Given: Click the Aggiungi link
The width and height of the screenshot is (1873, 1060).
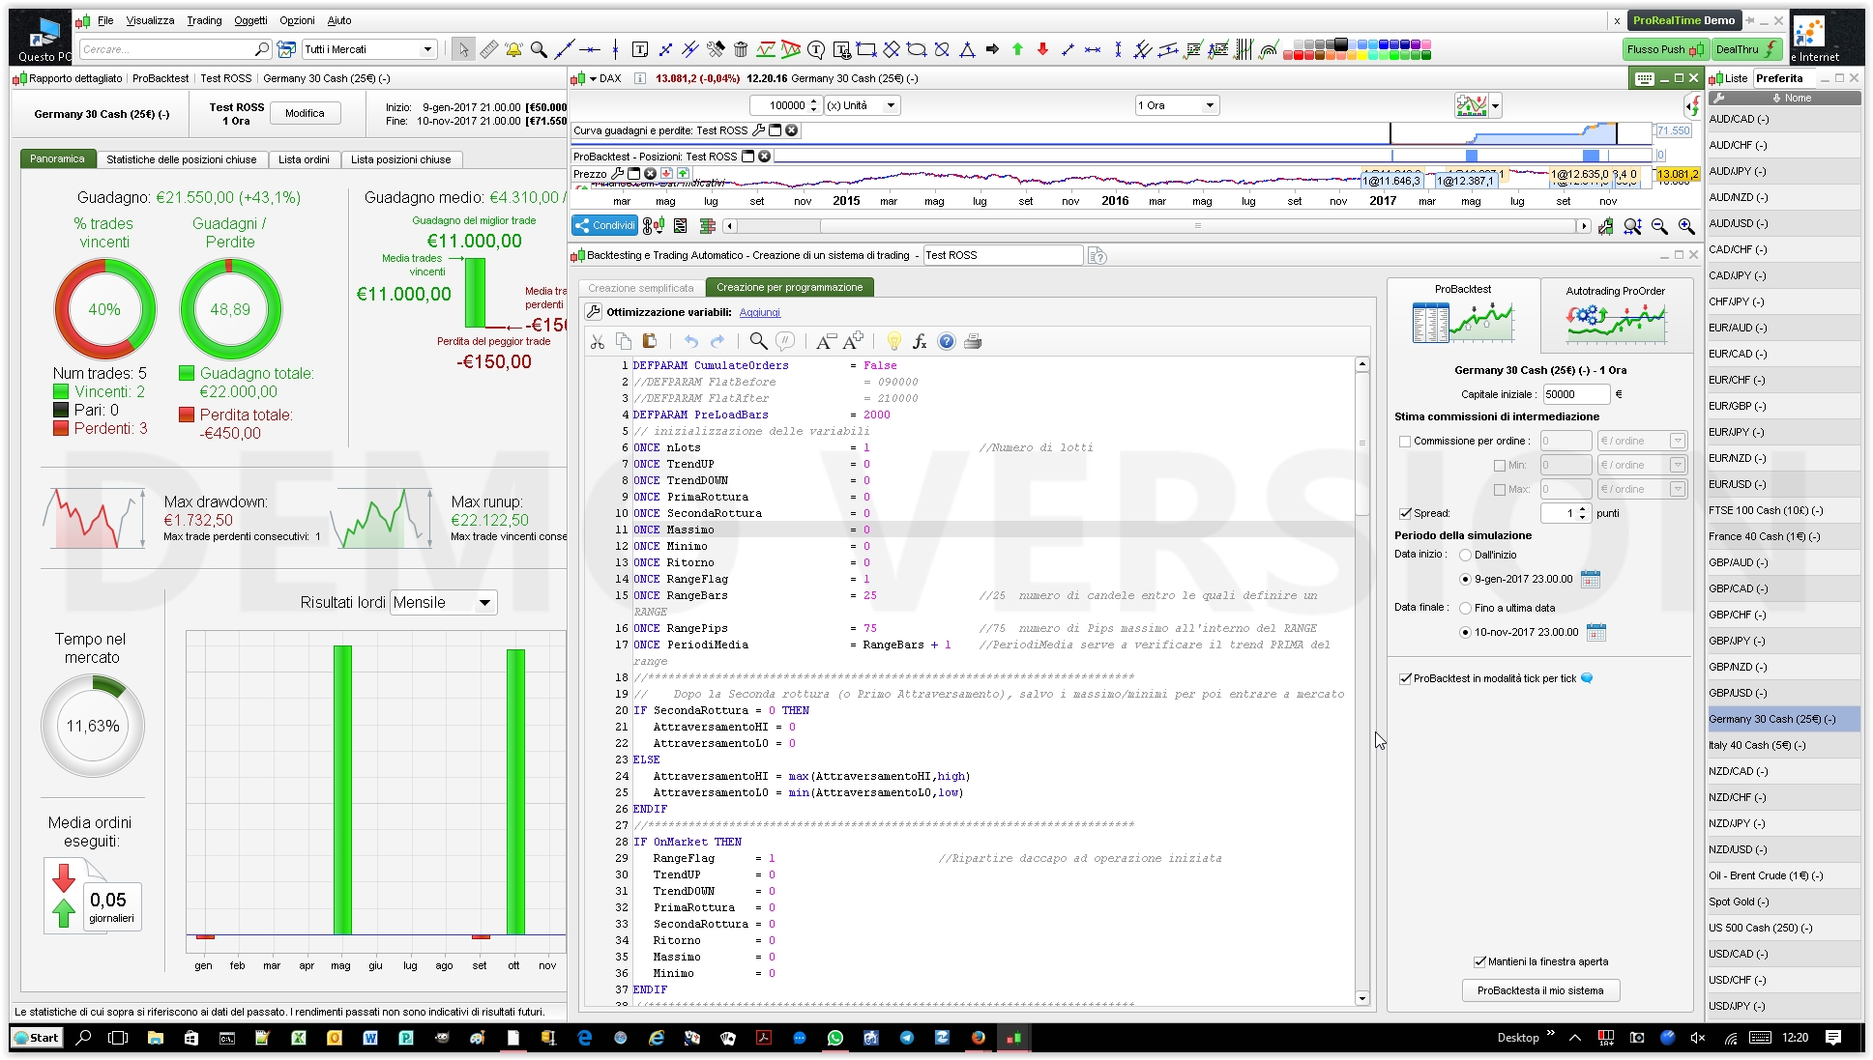Looking at the screenshot, I should (x=759, y=313).
